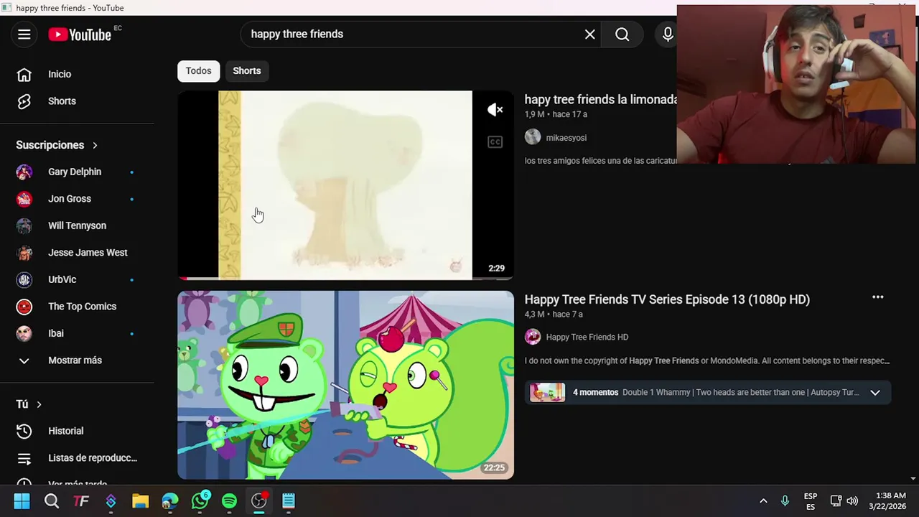Select the Todos filter chip
The width and height of the screenshot is (919, 517).
tap(199, 71)
